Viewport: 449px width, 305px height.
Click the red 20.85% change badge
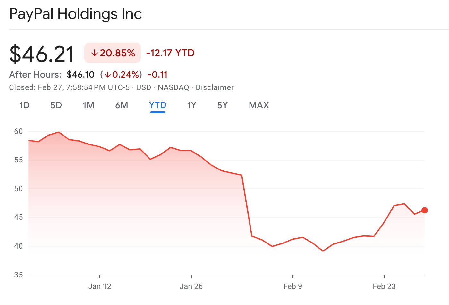[113, 53]
